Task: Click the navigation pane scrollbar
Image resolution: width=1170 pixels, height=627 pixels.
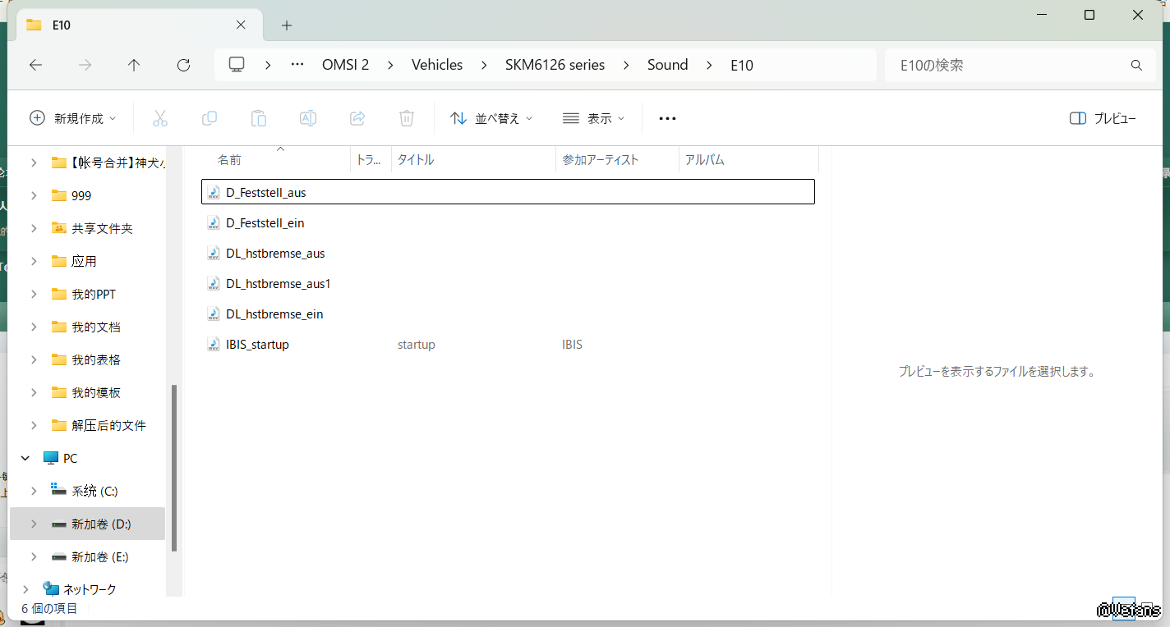Action: click(x=174, y=468)
